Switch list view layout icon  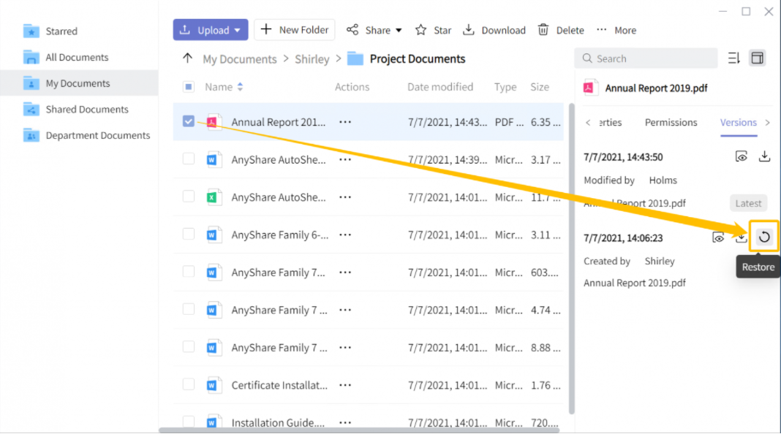(733, 58)
